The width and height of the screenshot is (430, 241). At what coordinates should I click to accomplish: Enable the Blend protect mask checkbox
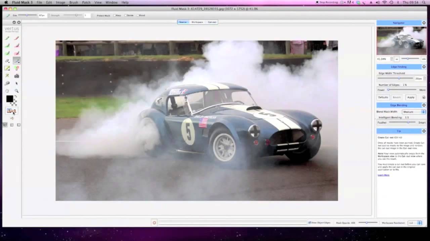click(138, 15)
